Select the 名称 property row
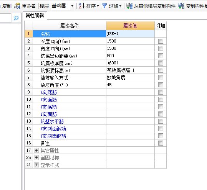Image resolution: width=207 pixels, height=190 pixels. tap(70, 34)
